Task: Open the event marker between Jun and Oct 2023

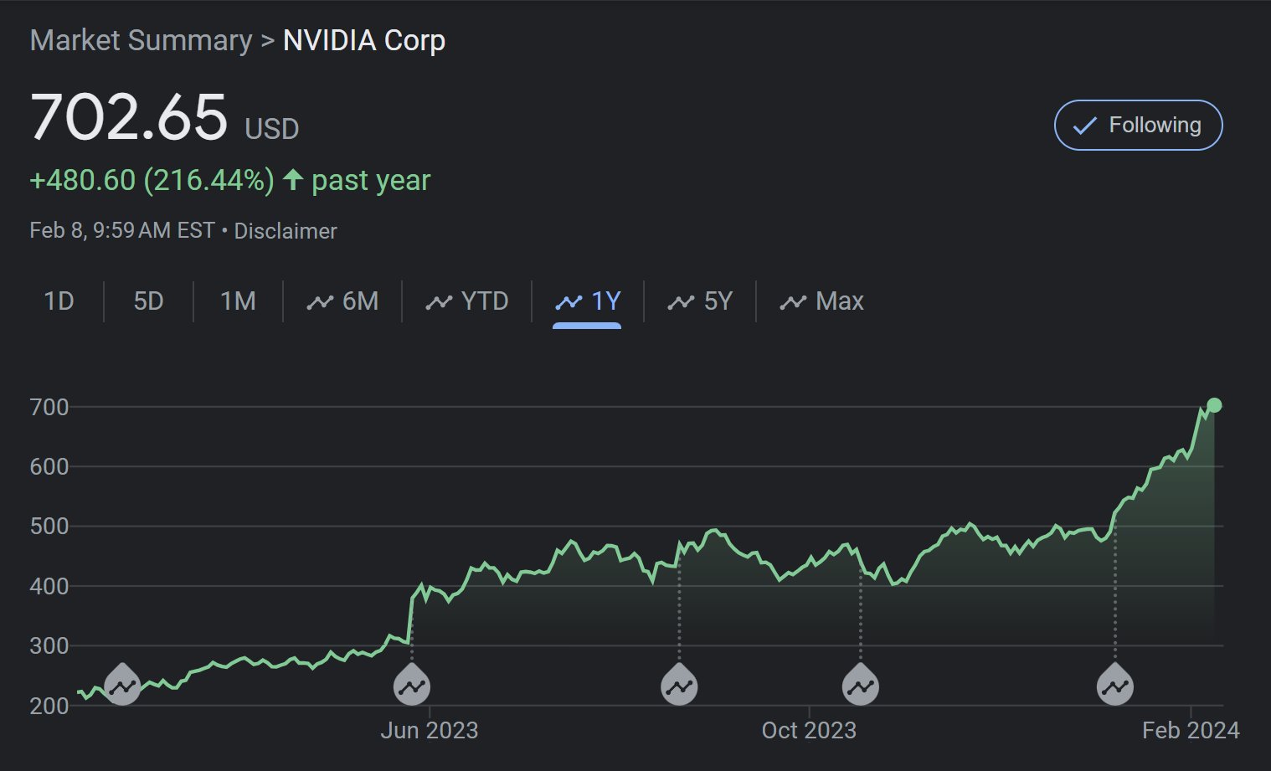Action: pyautogui.click(x=679, y=685)
